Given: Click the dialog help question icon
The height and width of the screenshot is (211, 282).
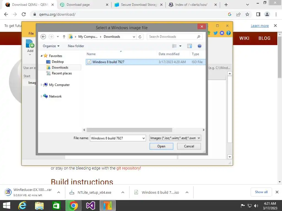Looking at the screenshot, I should [199, 46].
